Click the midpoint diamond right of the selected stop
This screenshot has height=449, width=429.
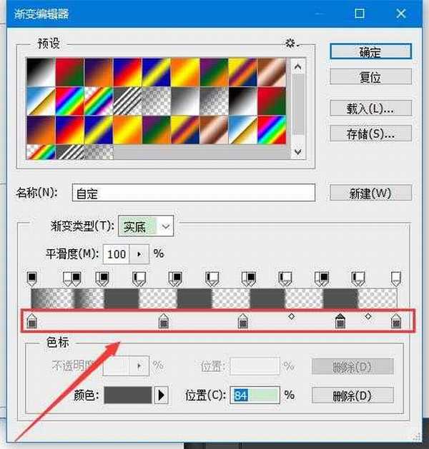368,316
